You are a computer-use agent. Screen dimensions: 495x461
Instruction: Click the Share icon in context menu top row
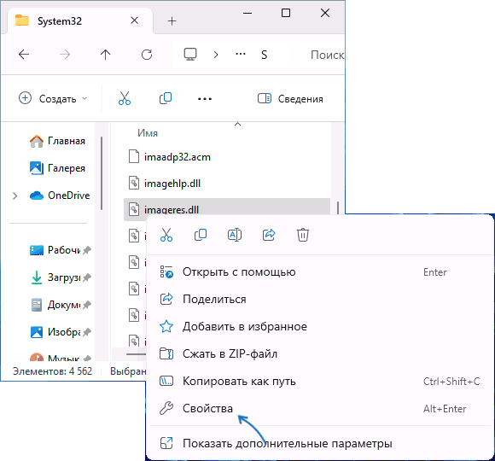[269, 235]
